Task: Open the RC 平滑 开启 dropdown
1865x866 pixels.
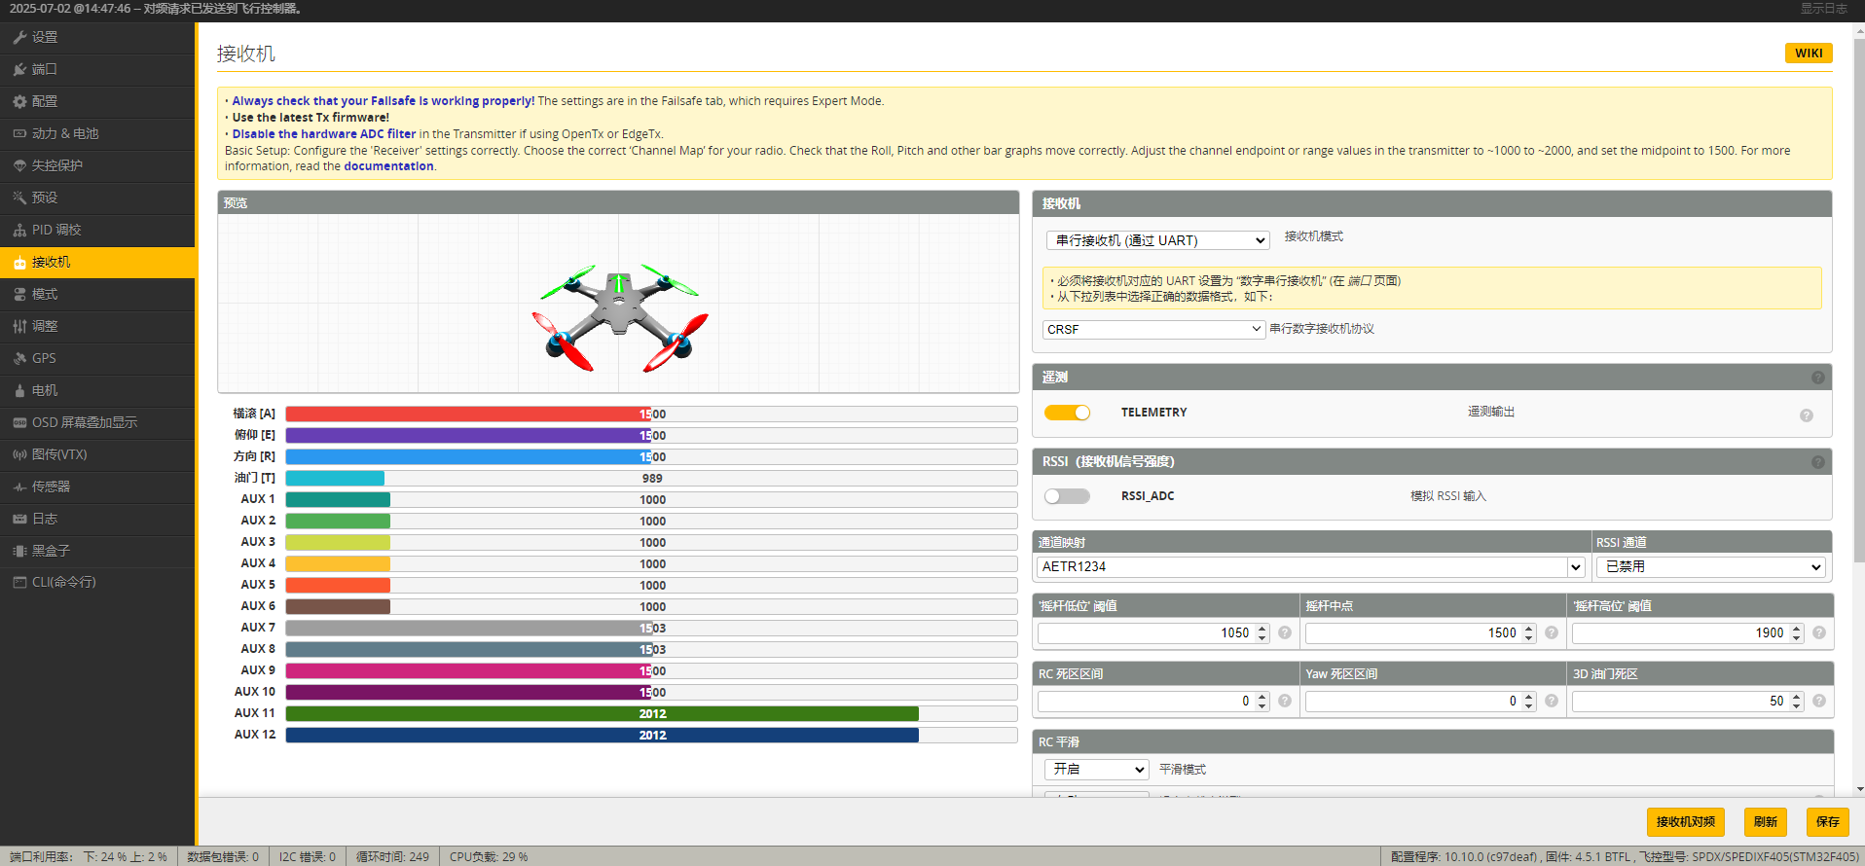Action: tap(1097, 769)
